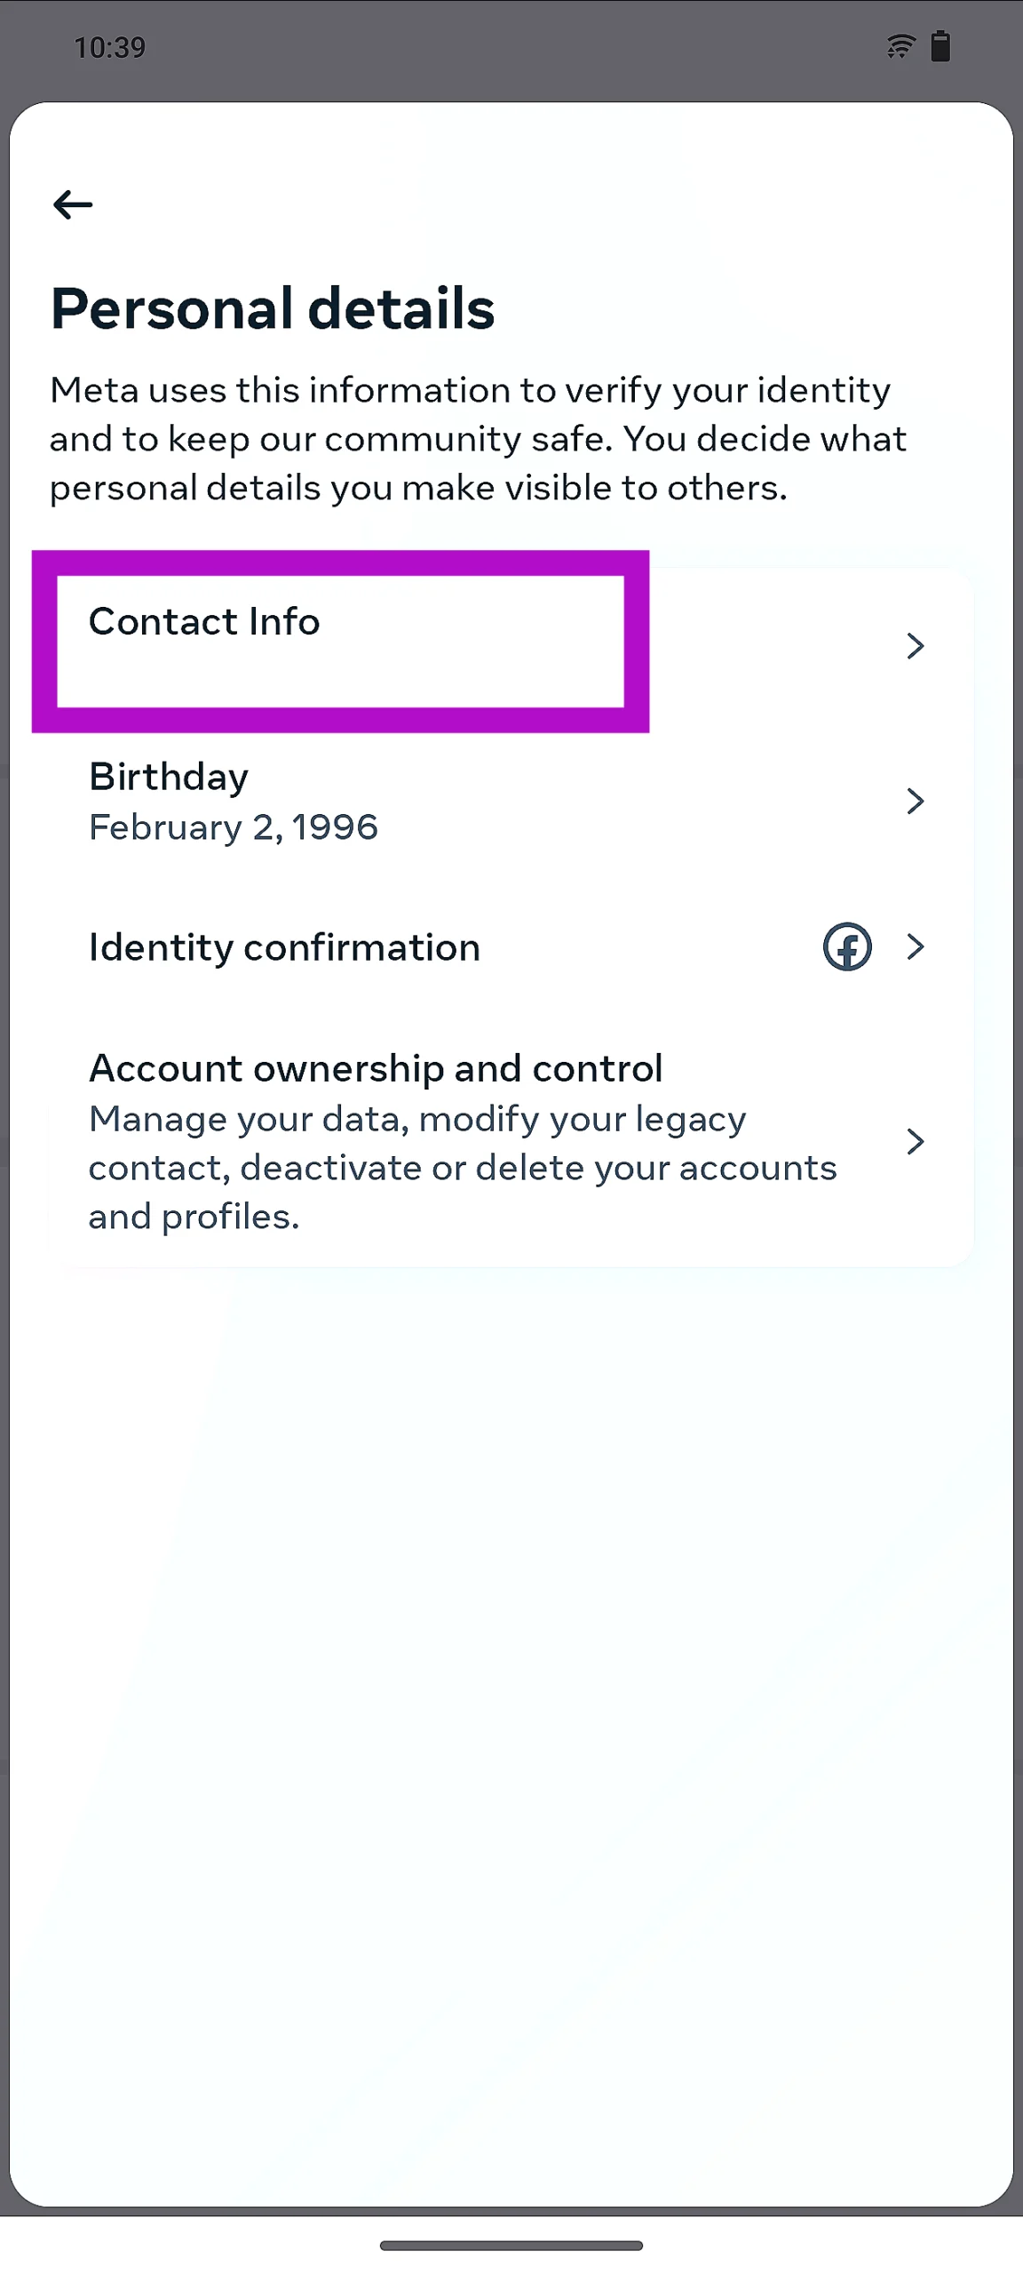Click the empty area below the settings card
This screenshot has height=2275, width=1023.
click(x=511, y=1688)
